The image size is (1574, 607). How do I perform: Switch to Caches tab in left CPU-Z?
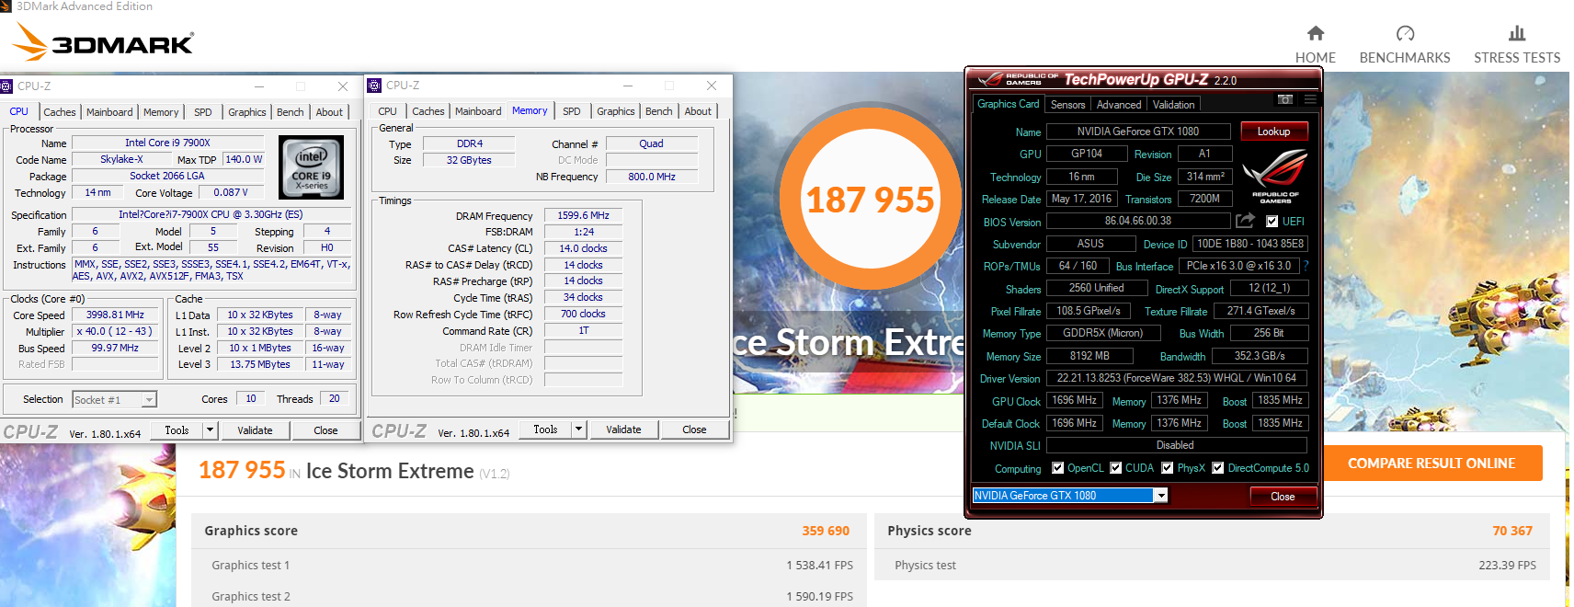pos(60,112)
